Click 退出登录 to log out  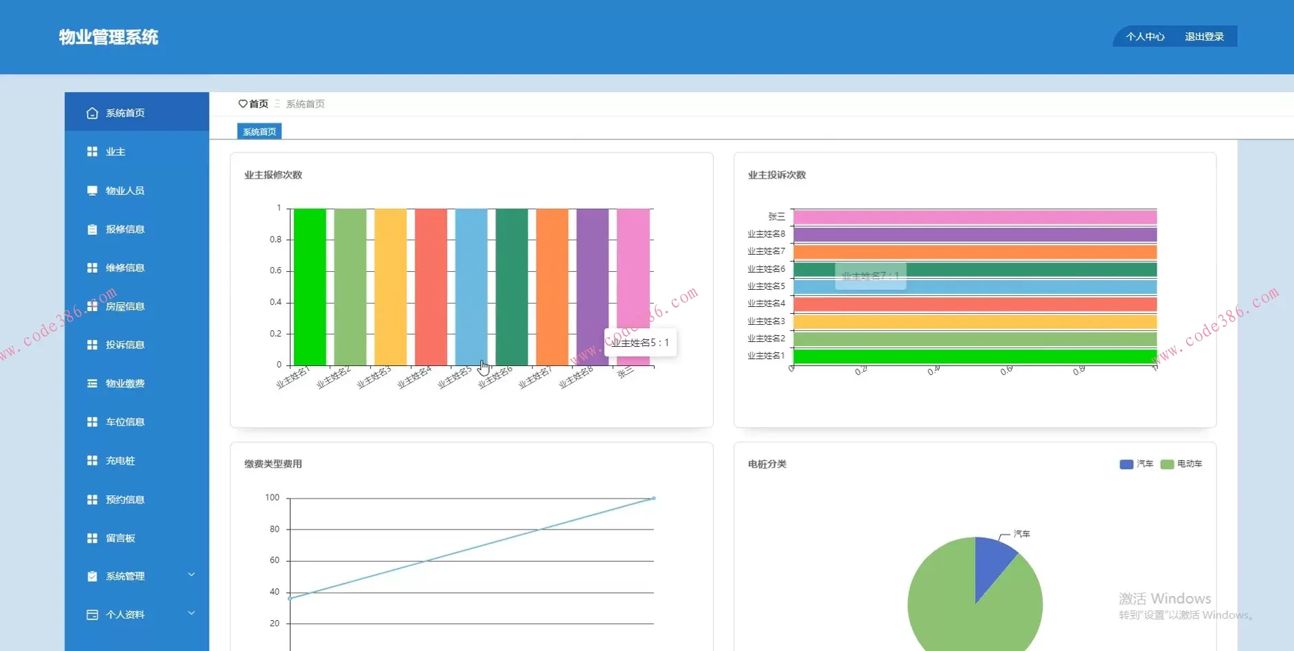tap(1204, 37)
